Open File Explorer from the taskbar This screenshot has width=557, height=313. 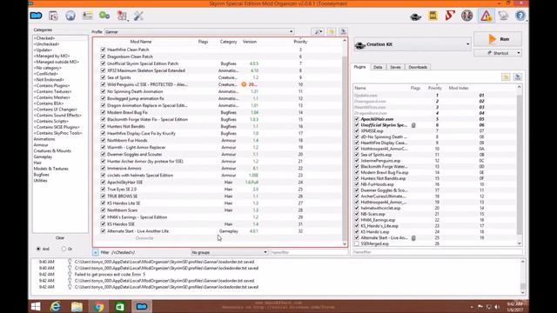pos(77,306)
